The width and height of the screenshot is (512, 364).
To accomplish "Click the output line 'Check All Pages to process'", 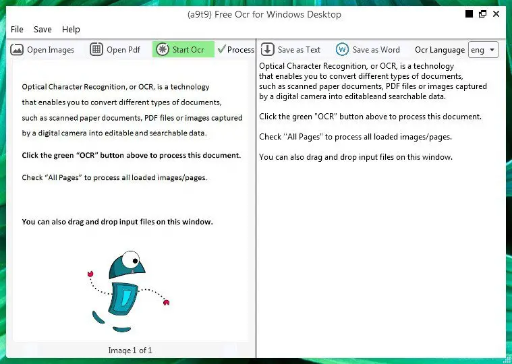I will (x=355, y=137).
